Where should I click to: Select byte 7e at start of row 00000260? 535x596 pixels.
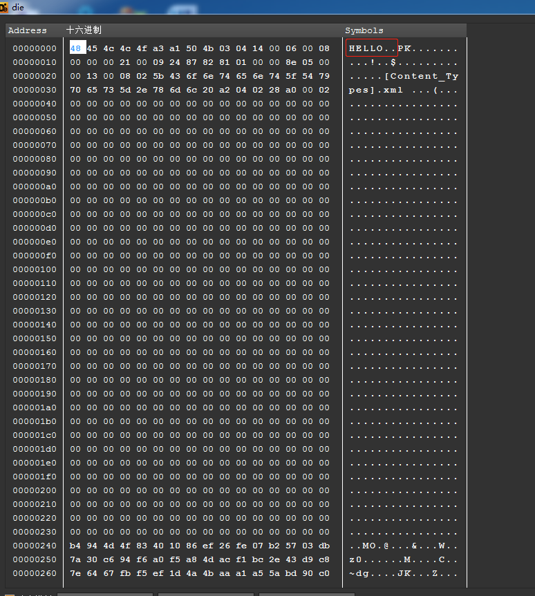[x=75, y=573]
